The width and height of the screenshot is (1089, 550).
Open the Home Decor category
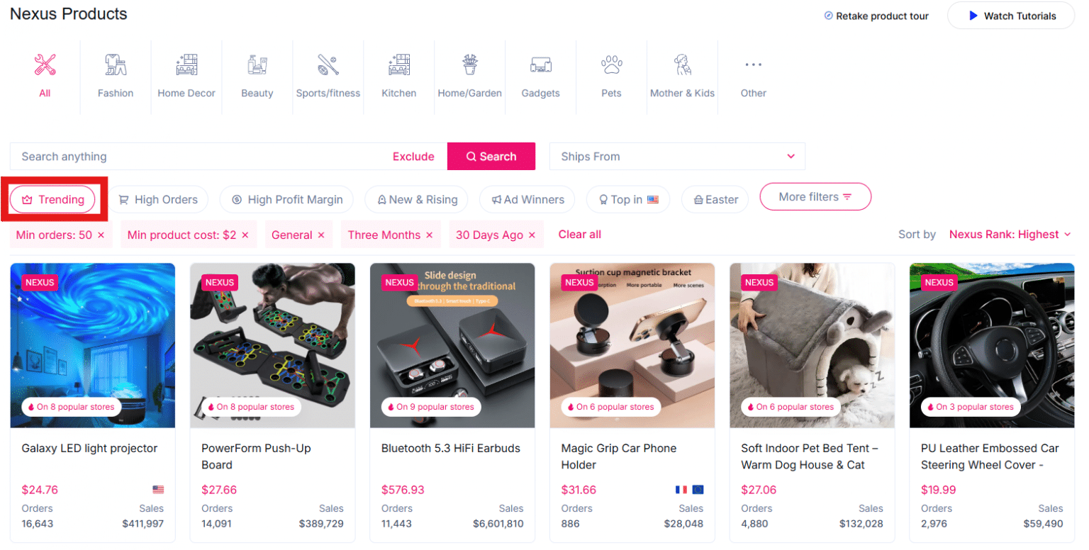click(x=186, y=74)
